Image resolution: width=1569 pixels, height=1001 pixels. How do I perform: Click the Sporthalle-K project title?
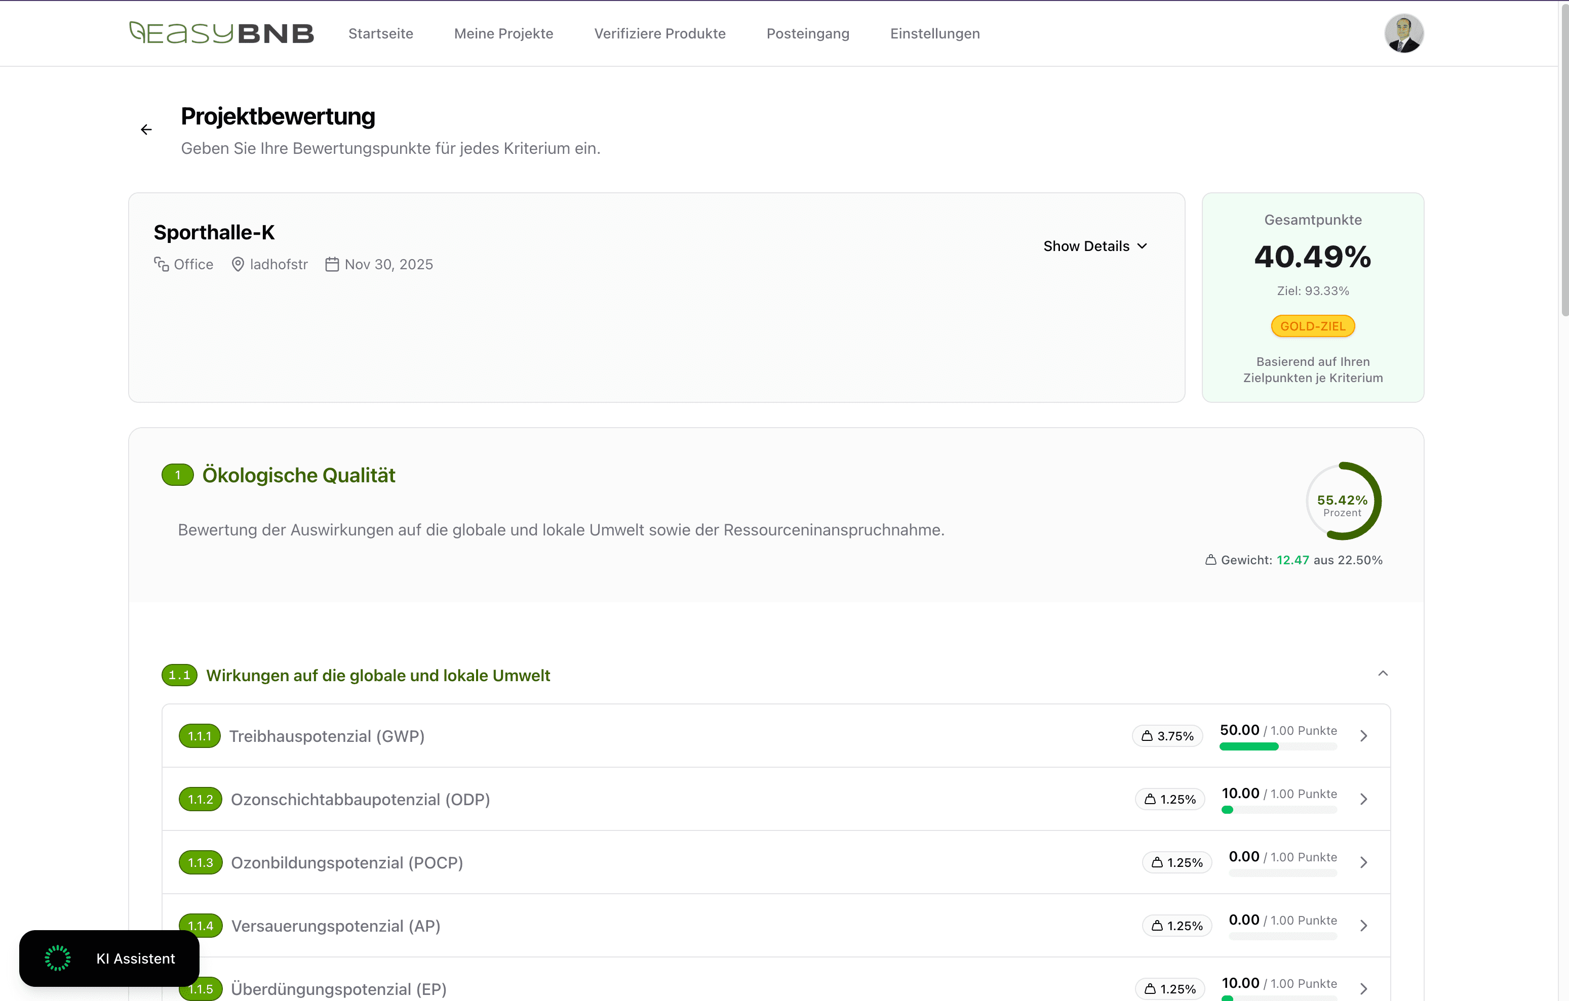[x=214, y=232]
